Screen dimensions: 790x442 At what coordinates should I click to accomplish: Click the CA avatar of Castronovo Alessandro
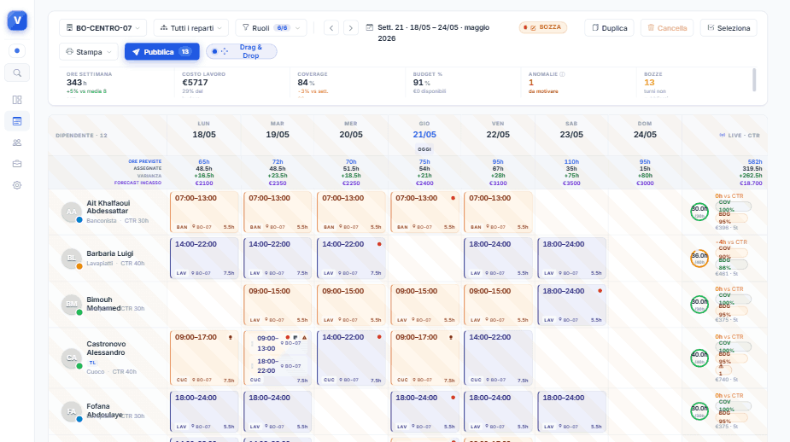[71, 358]
